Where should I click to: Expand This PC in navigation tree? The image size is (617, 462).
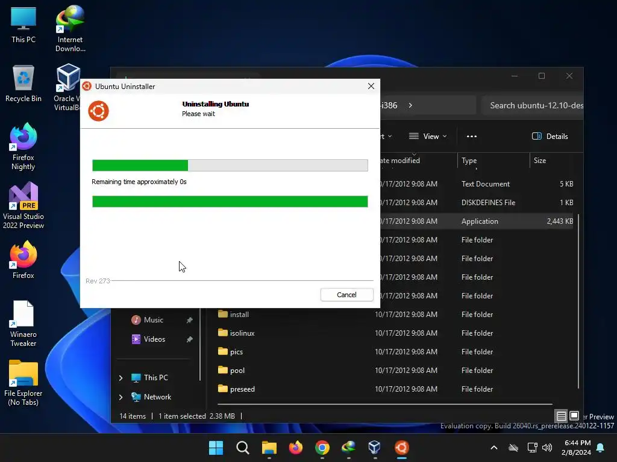pyautogui.click(x=121, y=378)
